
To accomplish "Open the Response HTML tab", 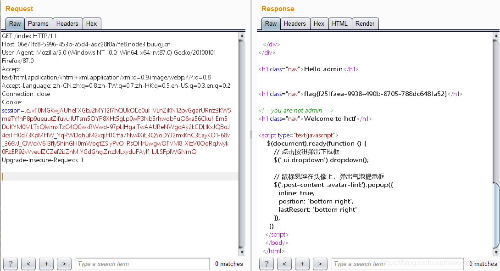I will pos(340,23).
